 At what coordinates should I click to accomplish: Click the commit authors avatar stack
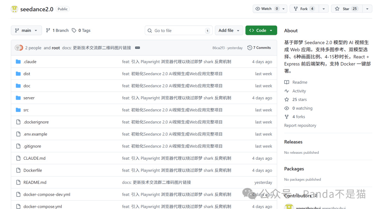tap(19, 48)
